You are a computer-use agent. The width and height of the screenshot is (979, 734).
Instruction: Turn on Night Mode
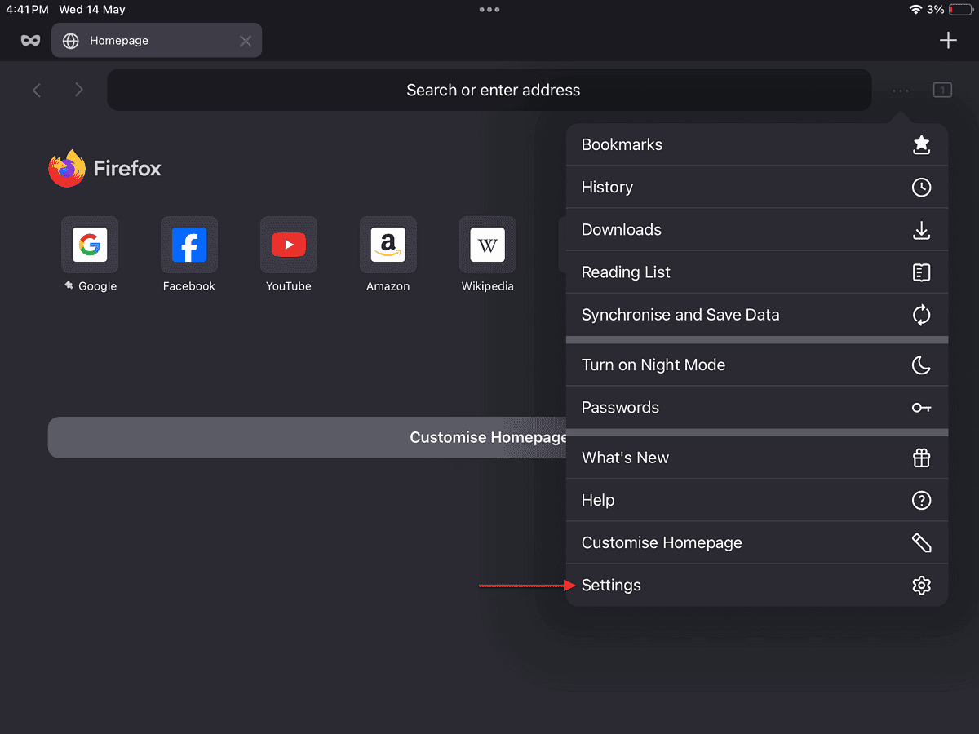click(756, 365)
